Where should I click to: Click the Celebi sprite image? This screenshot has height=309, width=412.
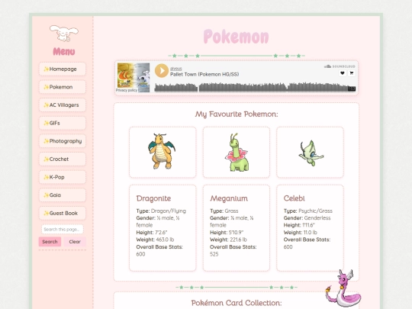[x=311, y=153]
